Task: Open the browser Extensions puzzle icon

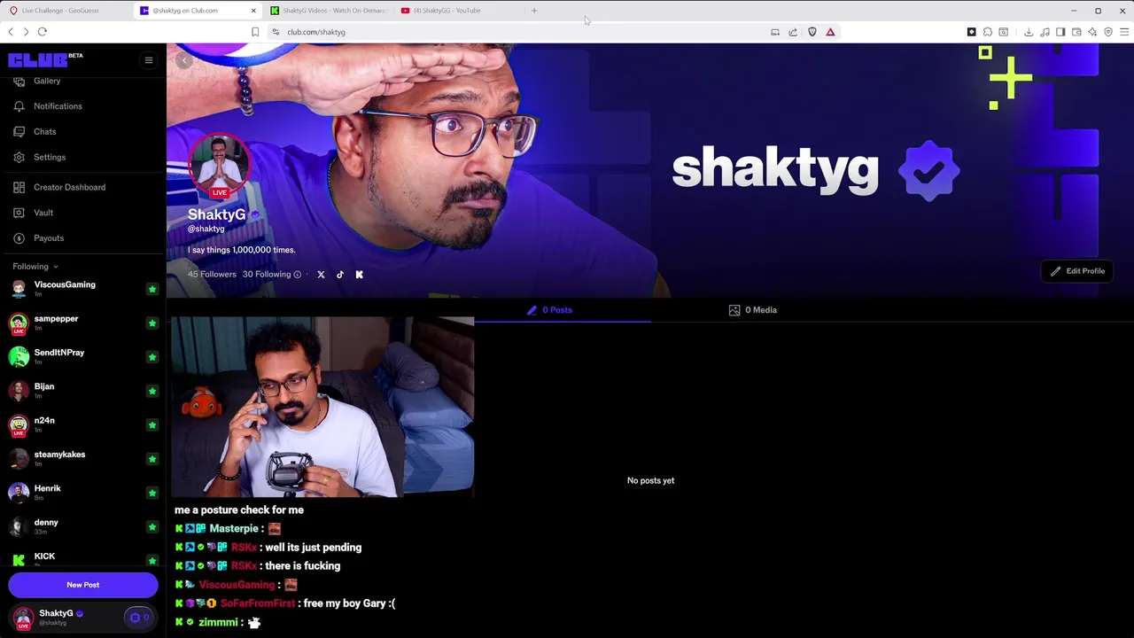Action: [x=988, y=32]
